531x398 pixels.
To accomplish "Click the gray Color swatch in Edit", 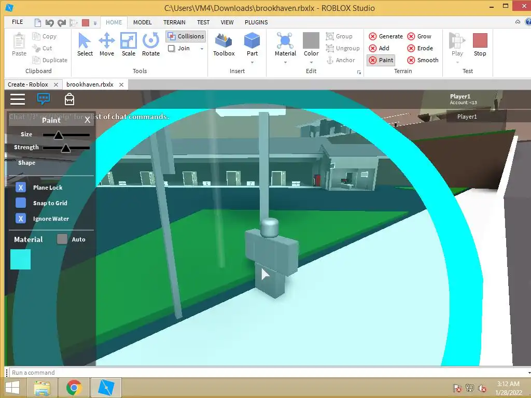I will tap(311, 40).
